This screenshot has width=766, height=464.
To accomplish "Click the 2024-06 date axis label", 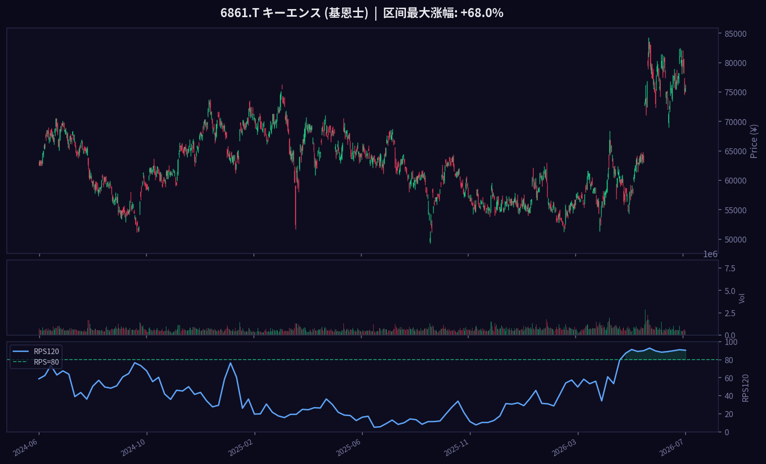I will coord(25,447).
